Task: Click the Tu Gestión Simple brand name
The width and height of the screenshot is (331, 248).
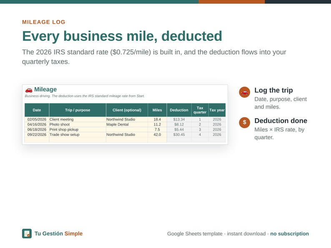Action: pos(58,233)
